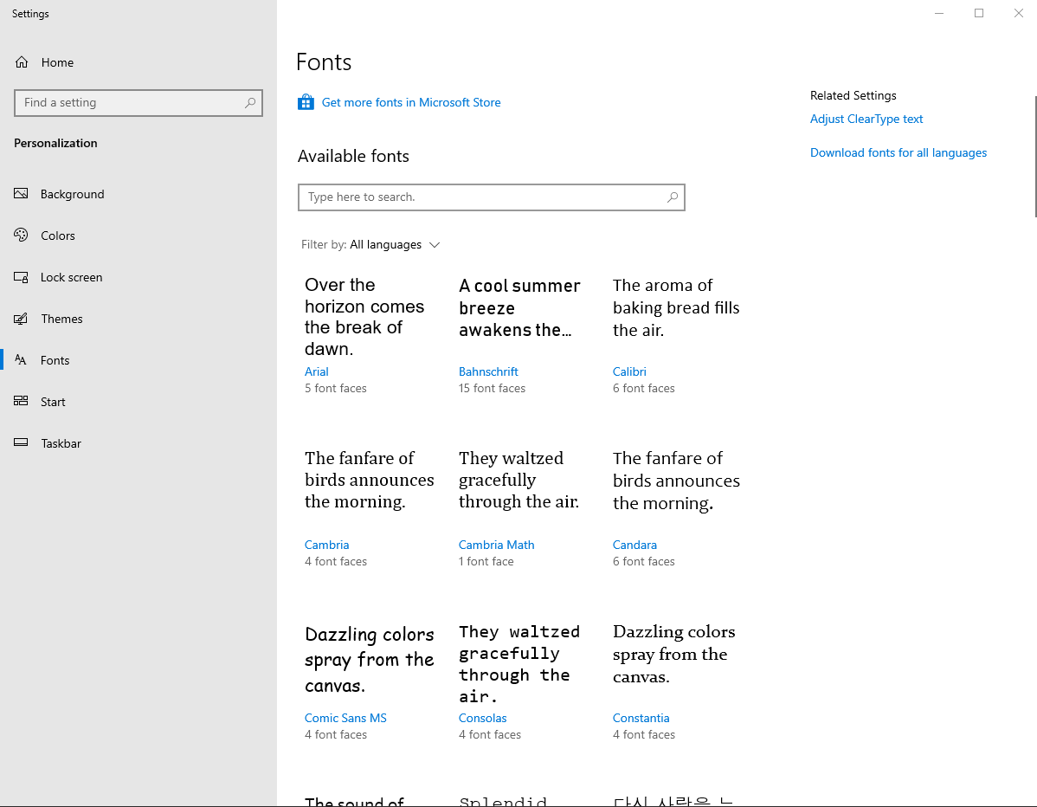Click the Find a setting search field
1037x807 pixels.
pyautogui.click(x=138, y=102)
